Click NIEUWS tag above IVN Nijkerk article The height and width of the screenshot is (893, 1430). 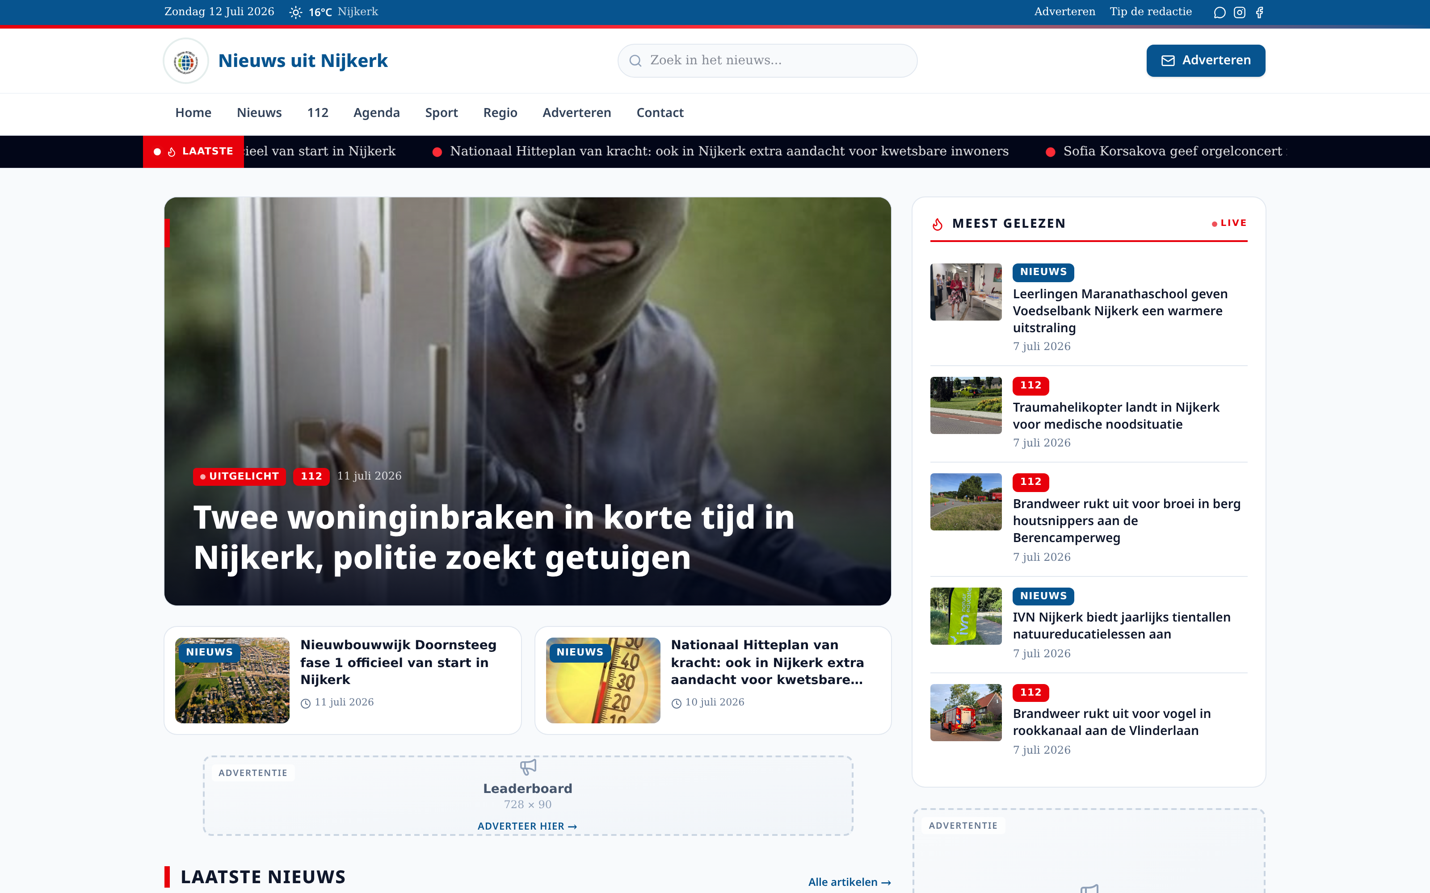click(x=1043, y=597)
